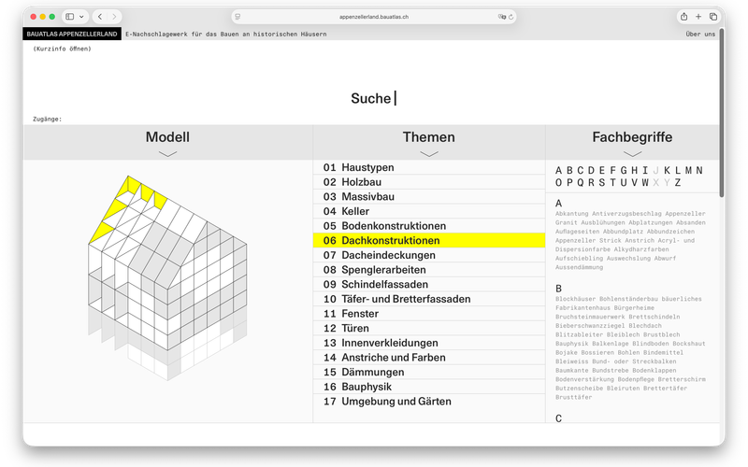Screen dimensions: 748x467
Task: Collapse the Fachbegriffe column chevron
Action: coord(632,153)
